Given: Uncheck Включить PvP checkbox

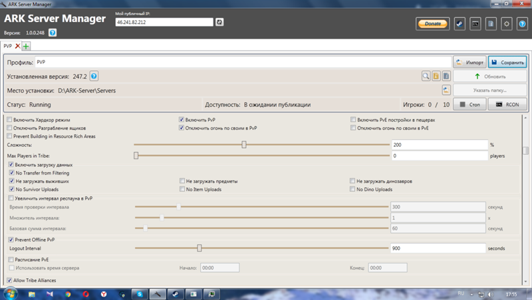Looking at the screenshot, I should coord(182,119).
